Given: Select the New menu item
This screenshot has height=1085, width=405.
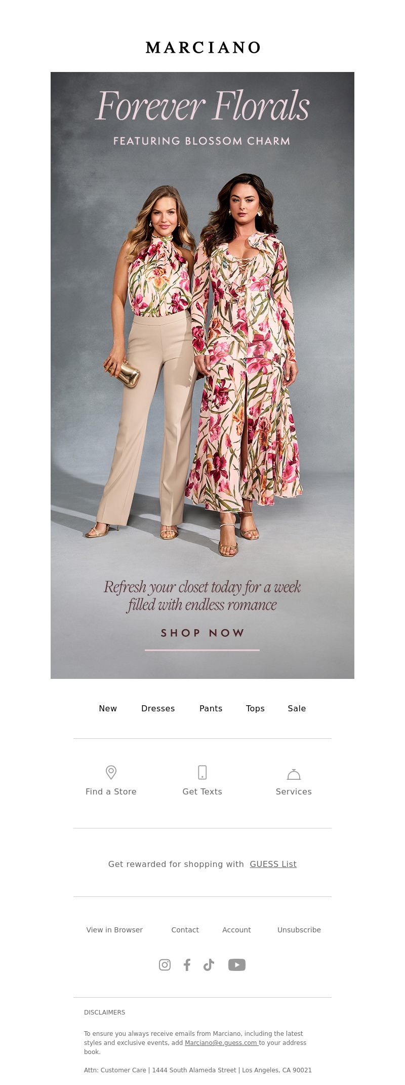Looking at the screenshot, I should coord(108,708).
